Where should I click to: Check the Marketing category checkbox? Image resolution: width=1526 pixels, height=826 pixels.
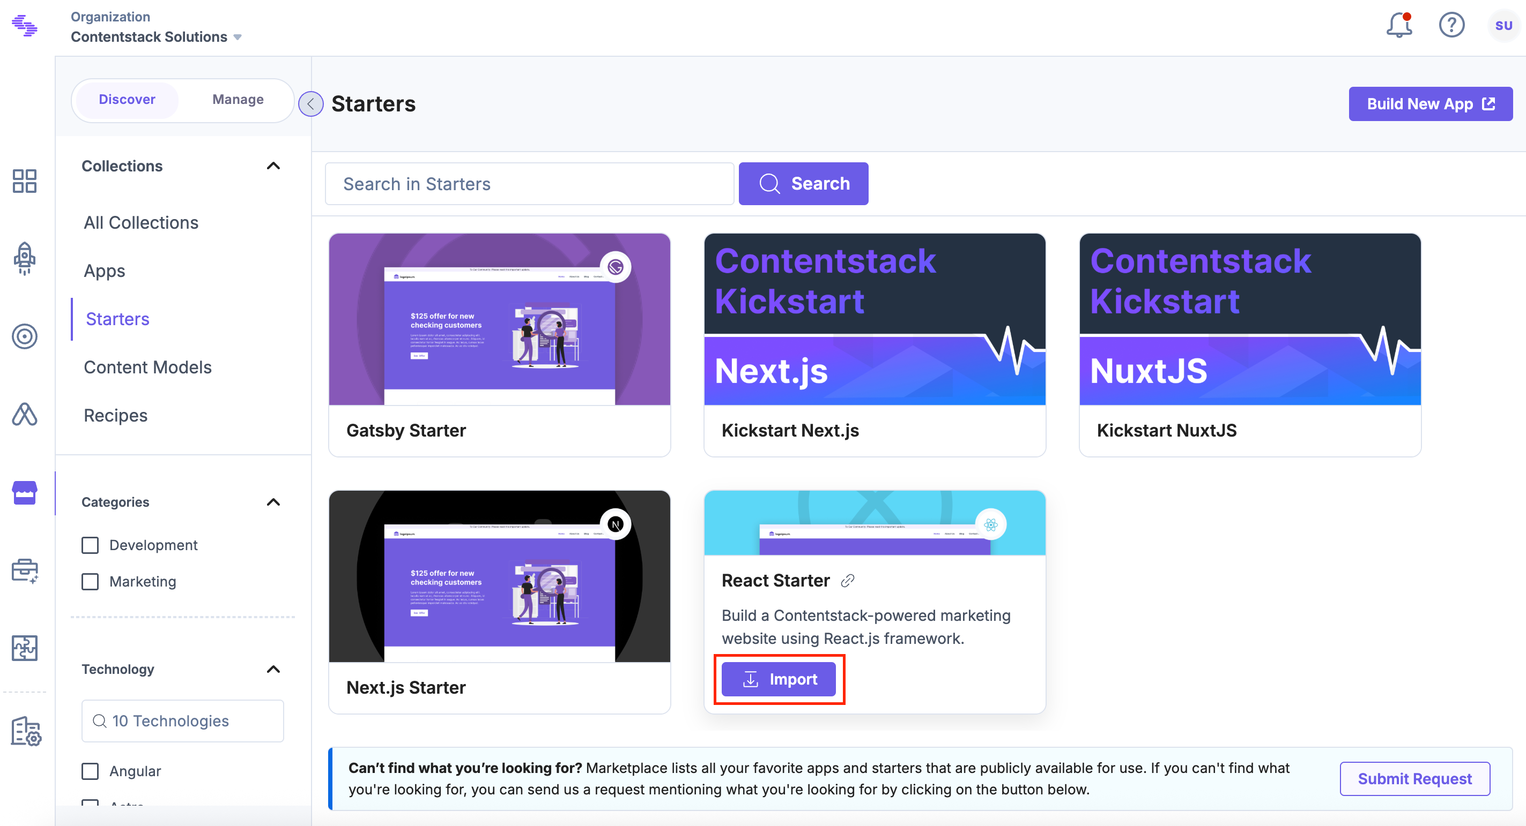90,582
